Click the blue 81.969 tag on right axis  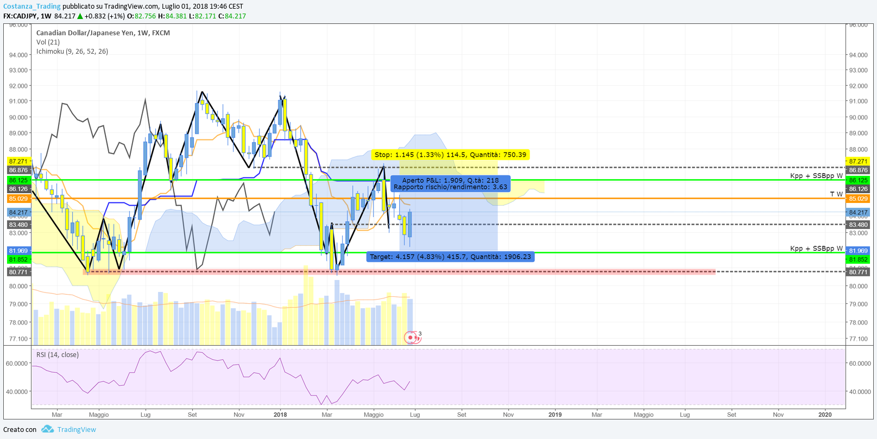pyautogui.click(x=859, y=251)
